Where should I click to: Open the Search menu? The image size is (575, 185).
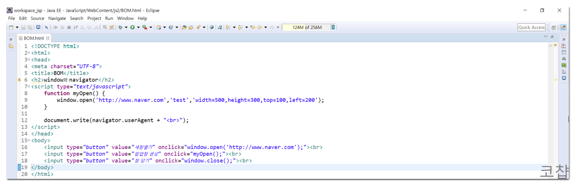tap(76, 18)
